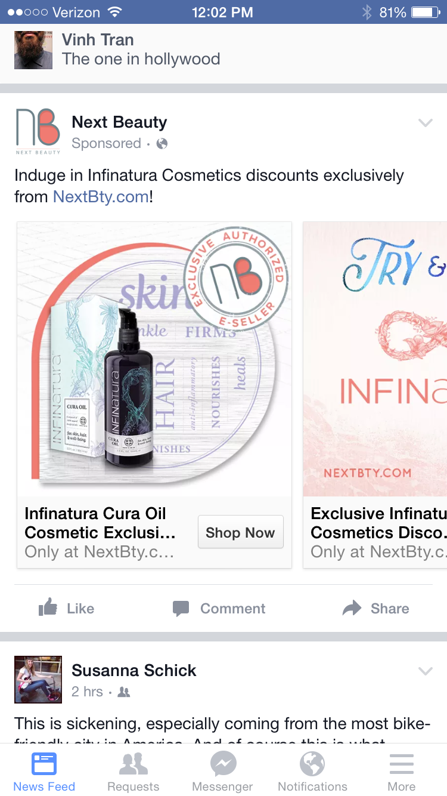Open the second Try Infinatura carousel card
447x796 pixels.
375,395
